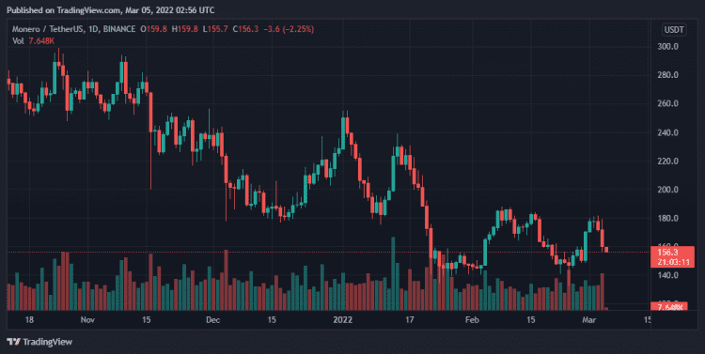Click the USDT currency label
This screenshot has width=705, height=354.
[x=674, y=30]
